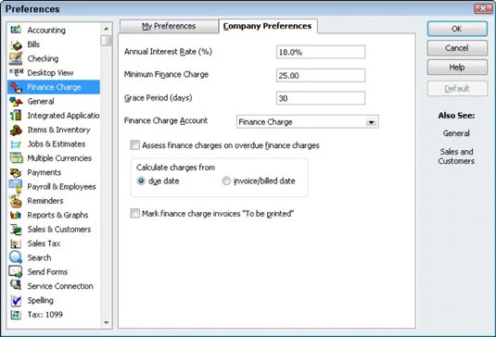Click the Minimum Finance Charge field
The image size is (496, 337).
pos(321,76)
